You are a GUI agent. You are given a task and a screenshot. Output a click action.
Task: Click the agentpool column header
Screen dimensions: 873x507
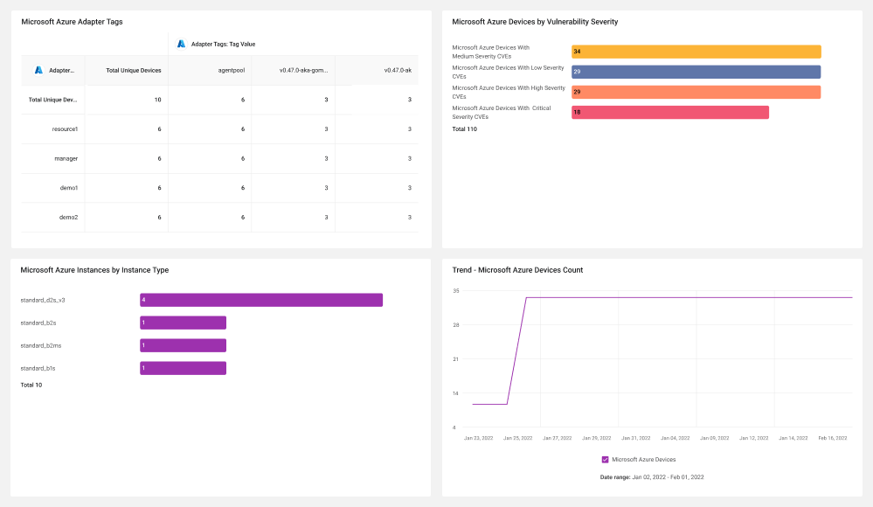click(x=231, y=70)
